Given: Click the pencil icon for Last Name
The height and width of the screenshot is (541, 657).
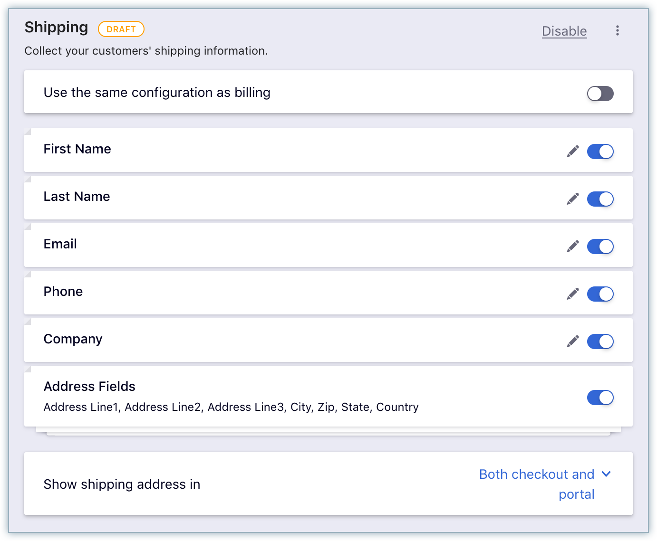Looking at the screenshot, I should (x=573, y=199).
